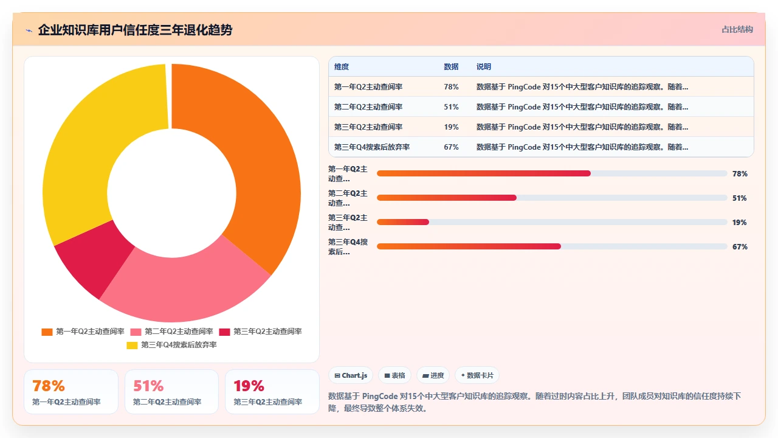Click the 19% cell in the table
The image size is (778, 438).
pos(451,127)
